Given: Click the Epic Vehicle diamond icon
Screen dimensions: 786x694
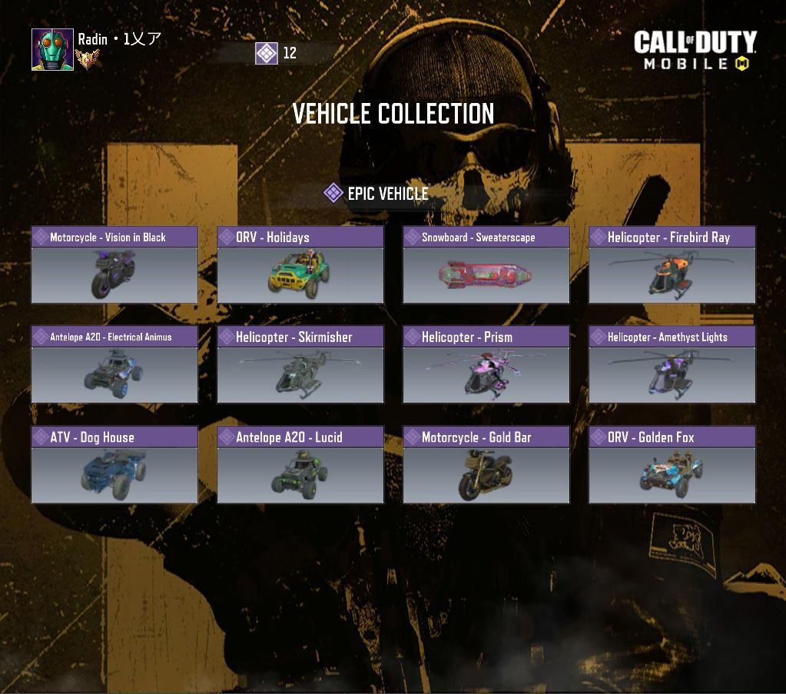Looking at the screenshot, I should pyautogui.click(x=333, y=193).
